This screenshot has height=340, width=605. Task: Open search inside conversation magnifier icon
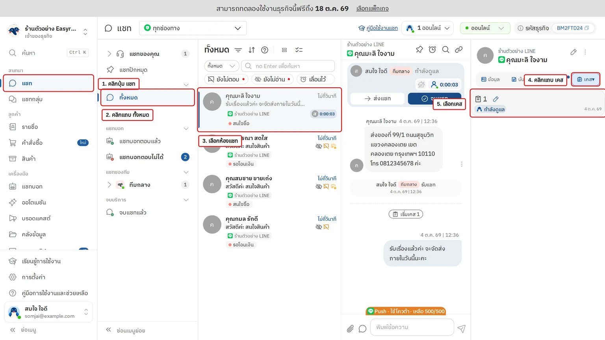[x=445, y=50]
